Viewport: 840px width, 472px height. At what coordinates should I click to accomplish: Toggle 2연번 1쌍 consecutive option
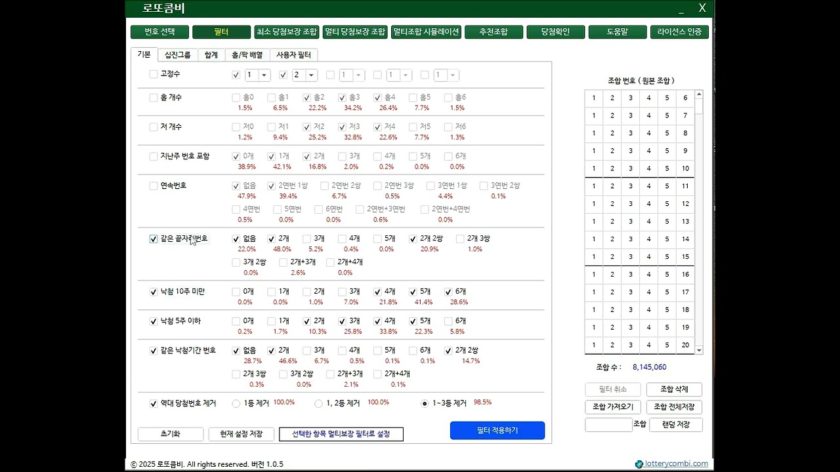[271, 186]
